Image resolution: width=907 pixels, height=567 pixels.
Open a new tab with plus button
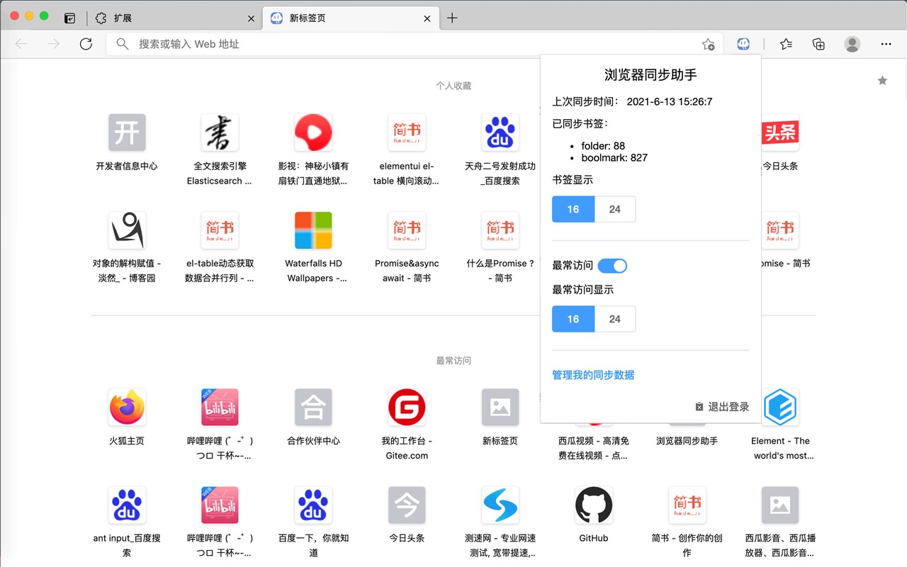(x=452, y=18)
